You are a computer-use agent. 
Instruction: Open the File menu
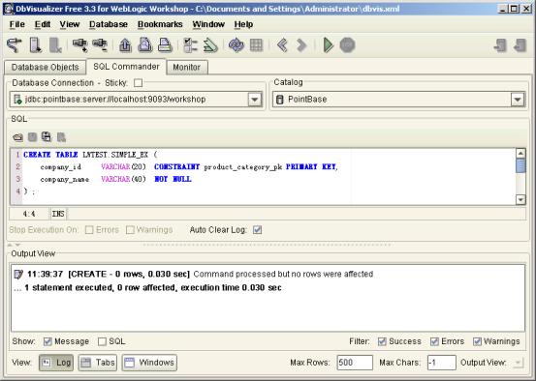(x=17, y=24)
